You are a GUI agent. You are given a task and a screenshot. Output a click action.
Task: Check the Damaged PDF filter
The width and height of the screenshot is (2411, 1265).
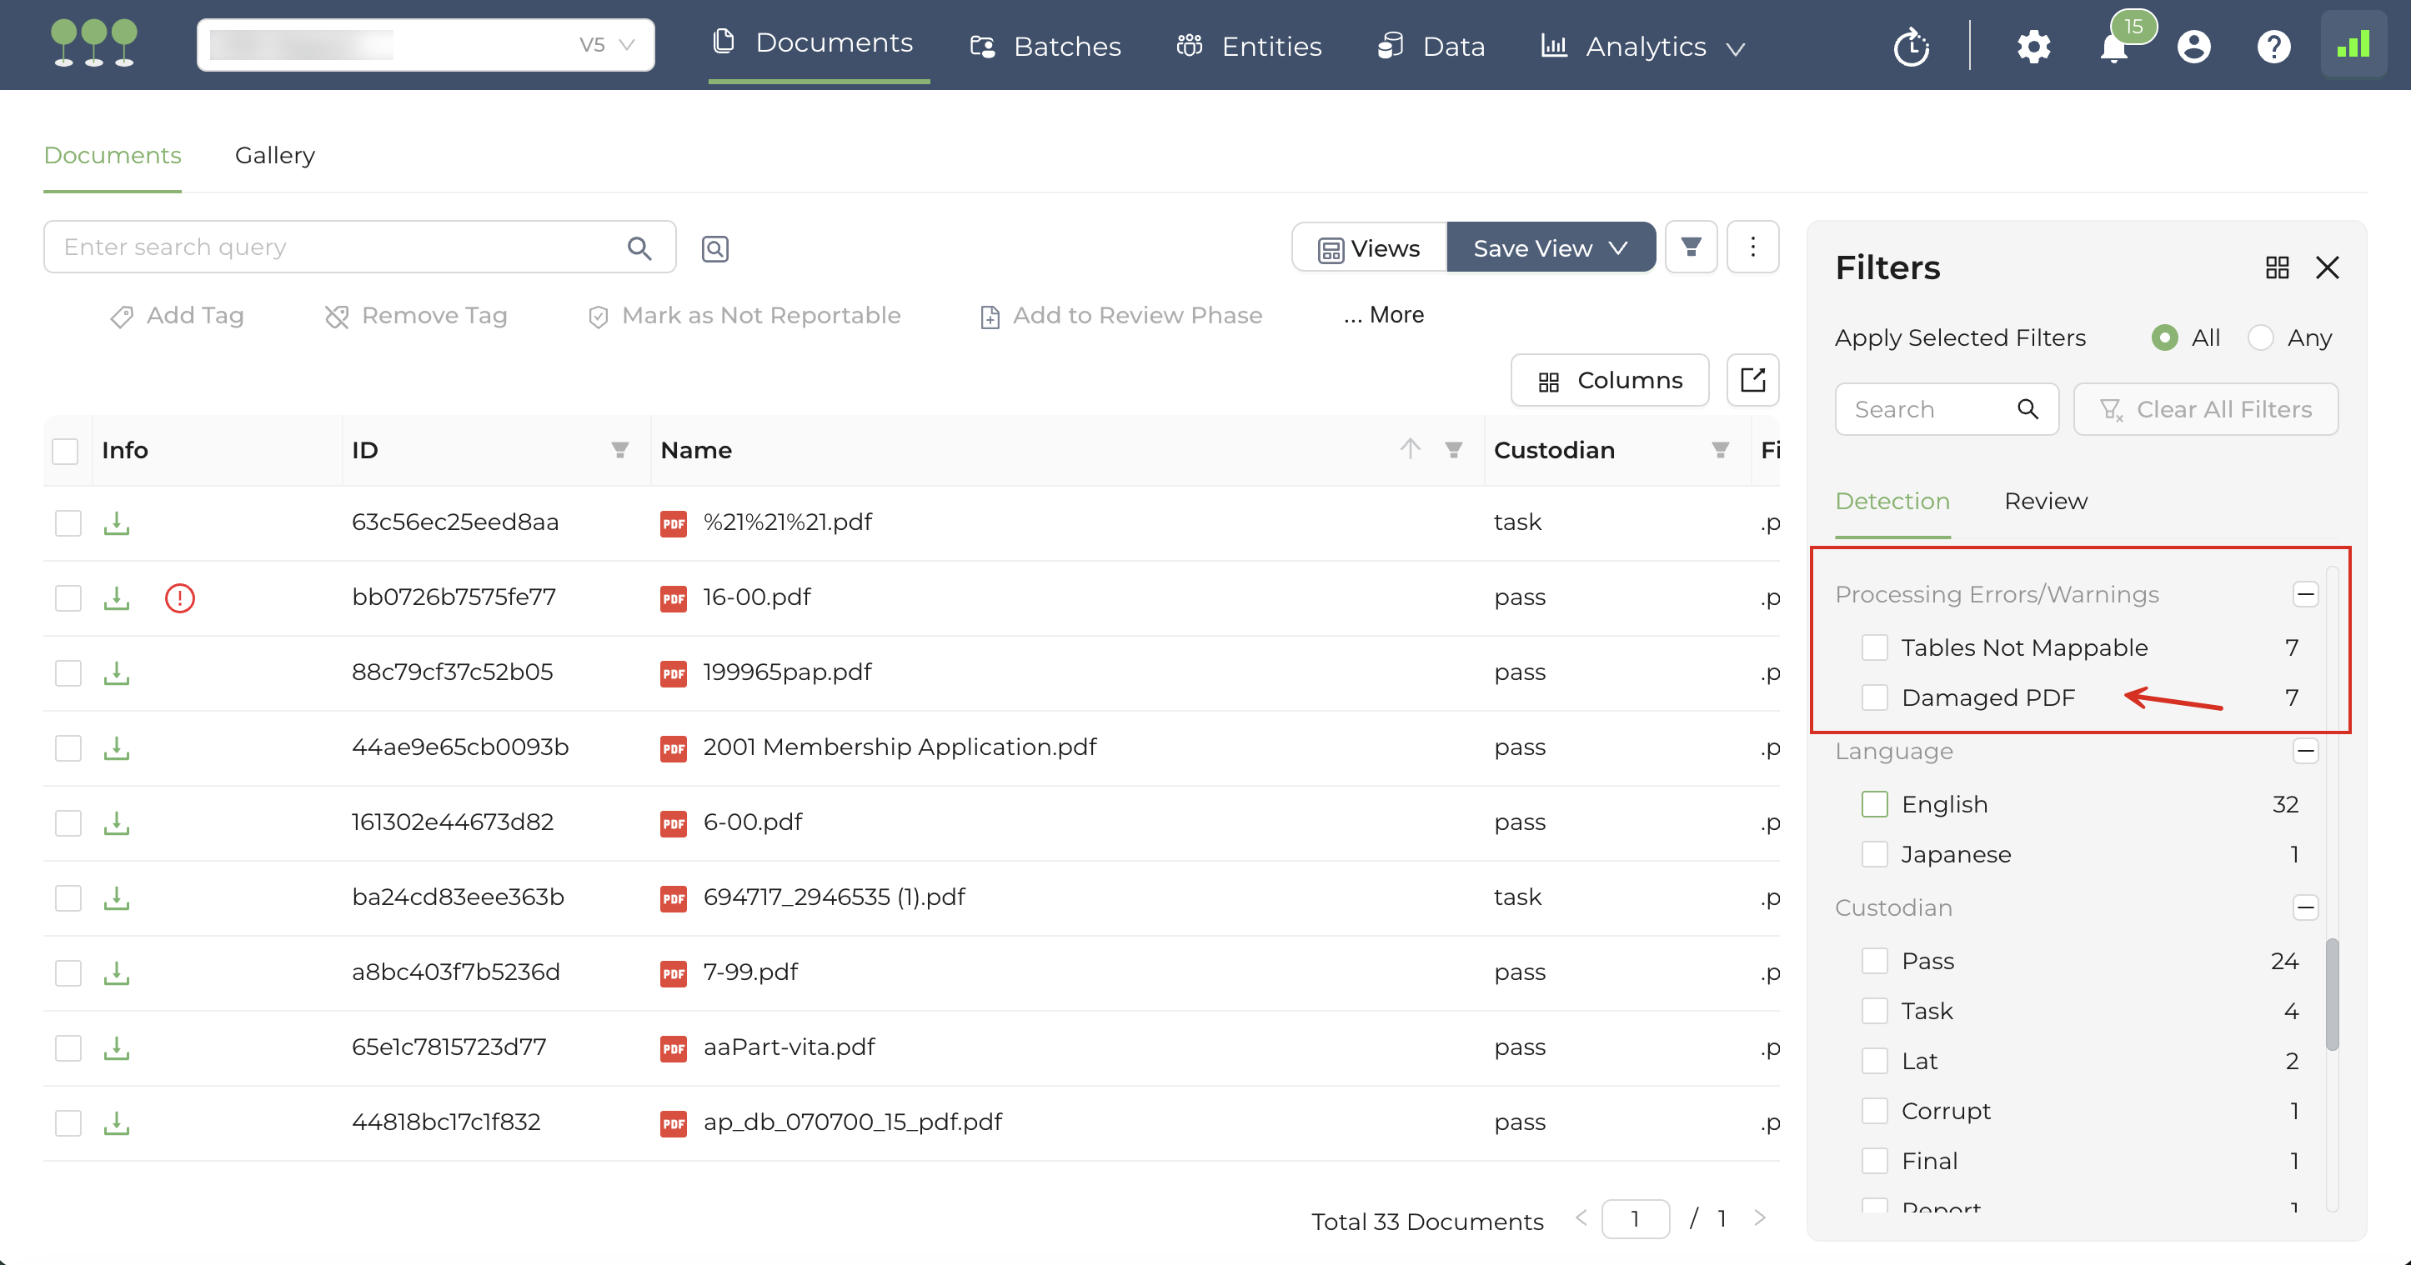[1874, 697]
